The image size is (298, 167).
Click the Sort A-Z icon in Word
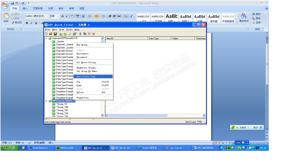pyautogui.click(x=126, y=16)
